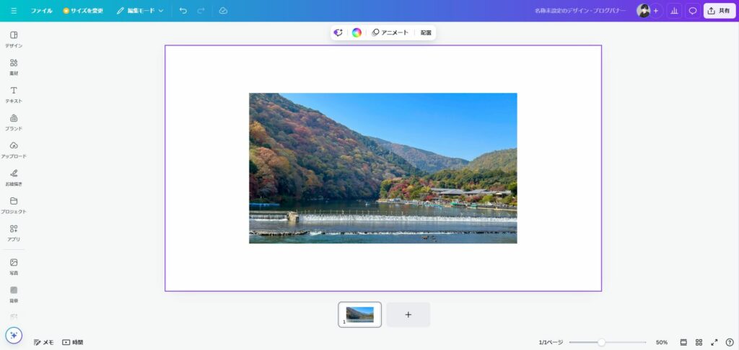739x350 pixels.
Task: Click the undo arrow icon
Action: (x=183, y=11)
